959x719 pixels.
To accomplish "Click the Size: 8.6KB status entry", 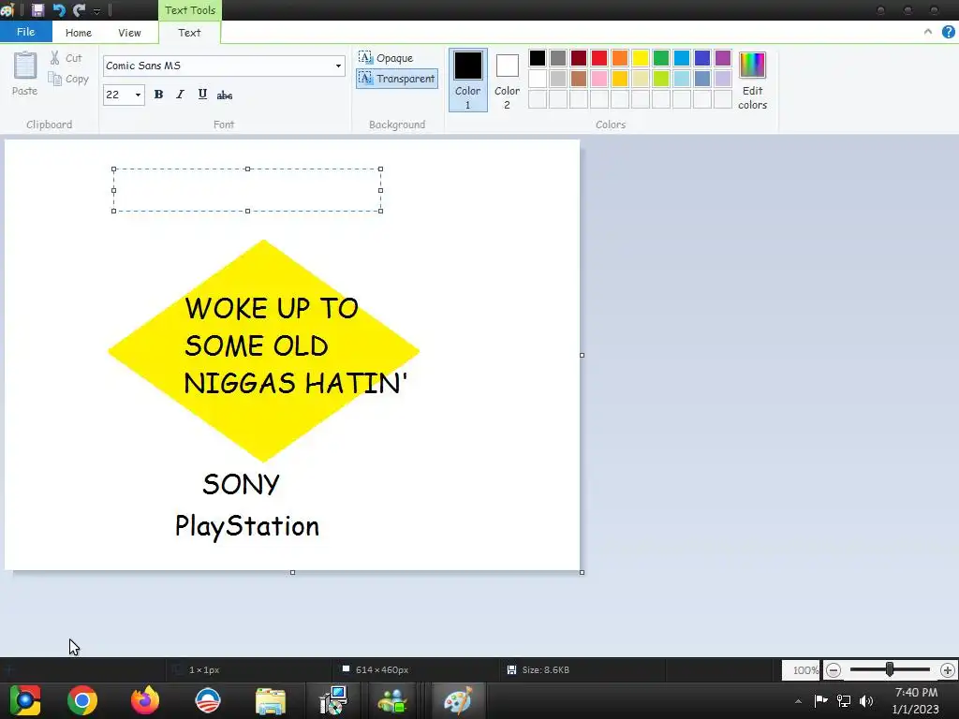I will [x=539, y=670].
